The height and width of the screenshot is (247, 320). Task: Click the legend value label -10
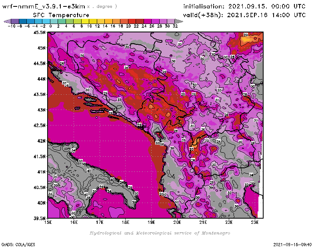tap(12, 26)
